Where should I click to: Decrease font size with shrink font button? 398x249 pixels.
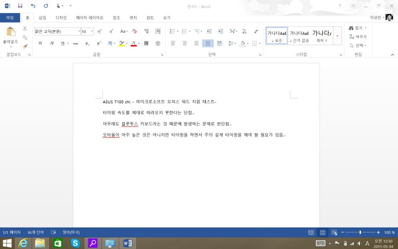[x=111, y=31]
